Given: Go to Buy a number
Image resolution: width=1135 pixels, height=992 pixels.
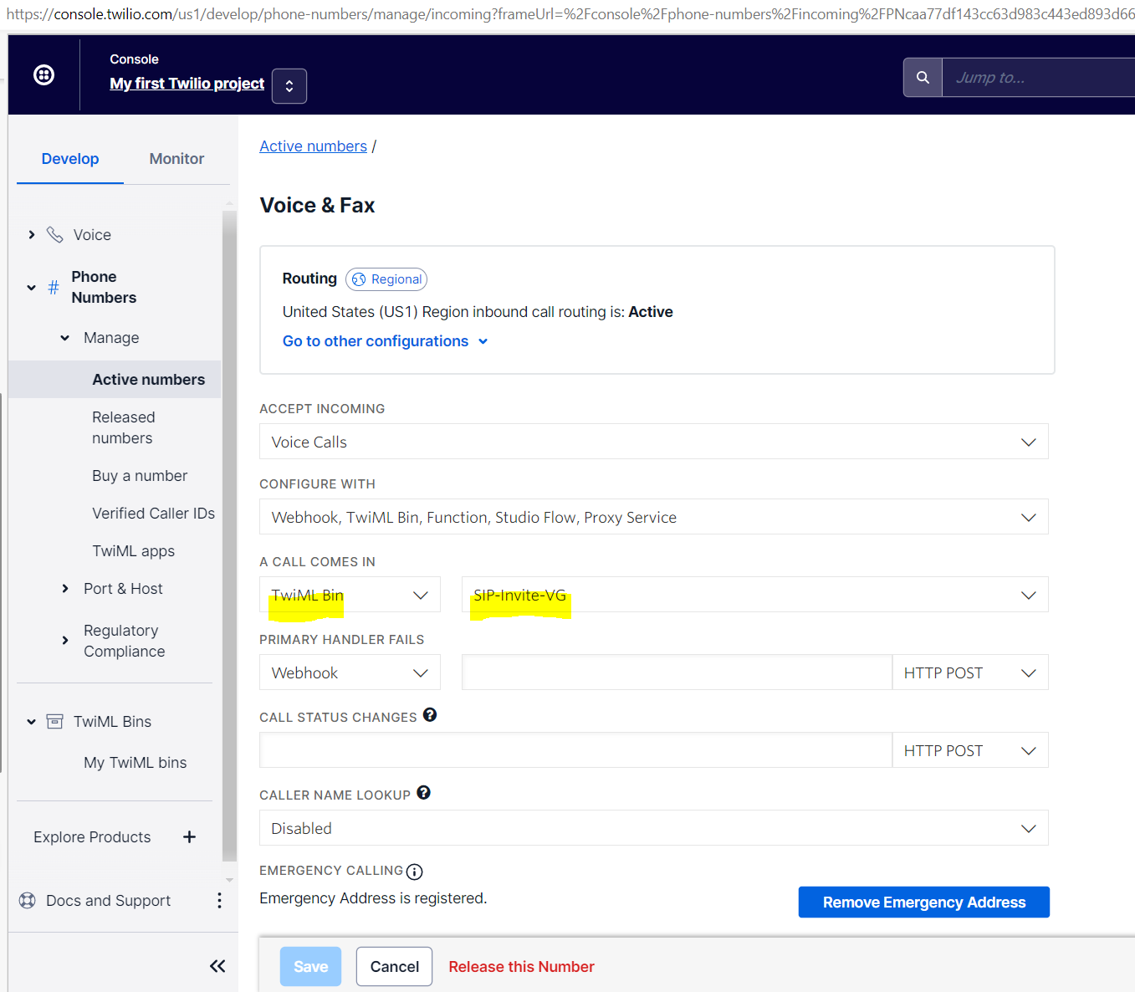Looking at the screenshot, I should pos(140,476).
